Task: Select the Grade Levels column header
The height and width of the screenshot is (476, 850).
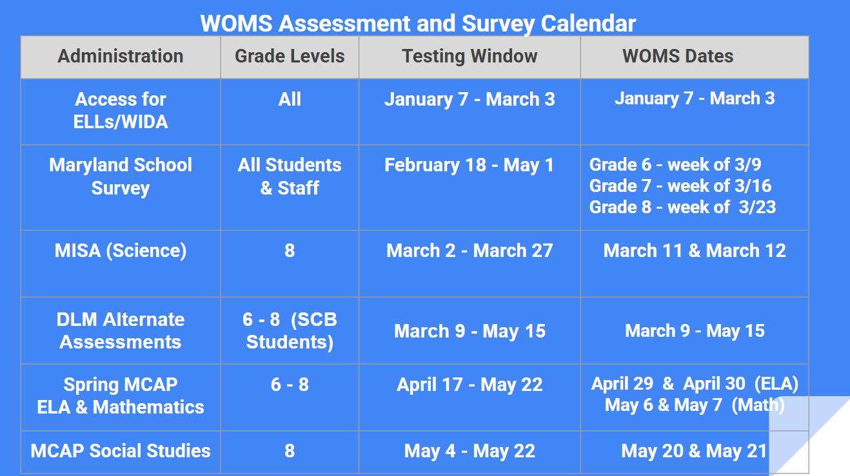Action: coord(290,57)
